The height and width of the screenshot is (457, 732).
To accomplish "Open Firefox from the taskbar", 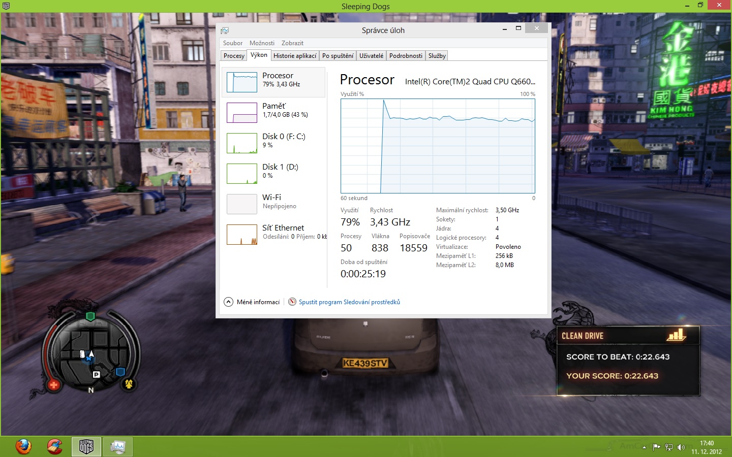I will pos(23,447).
